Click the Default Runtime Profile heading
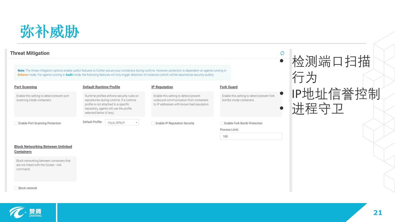The width and height of the screenshot is (395, 222). click(101, 87)
